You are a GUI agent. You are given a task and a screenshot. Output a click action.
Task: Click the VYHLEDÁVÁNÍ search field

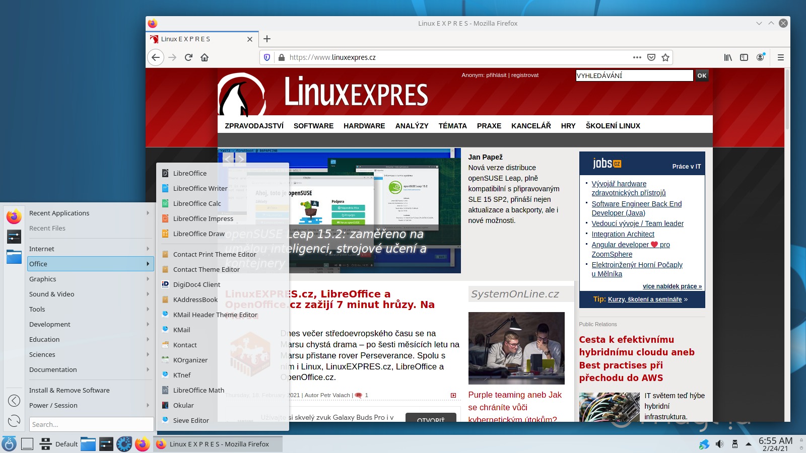click(634, 75)
